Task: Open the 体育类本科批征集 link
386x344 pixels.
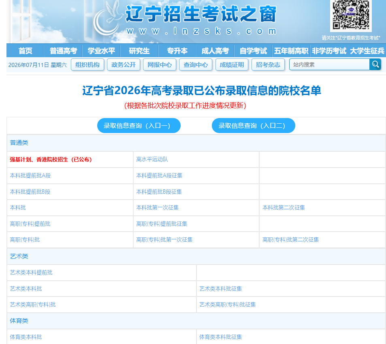Action: tap(221, 337)
